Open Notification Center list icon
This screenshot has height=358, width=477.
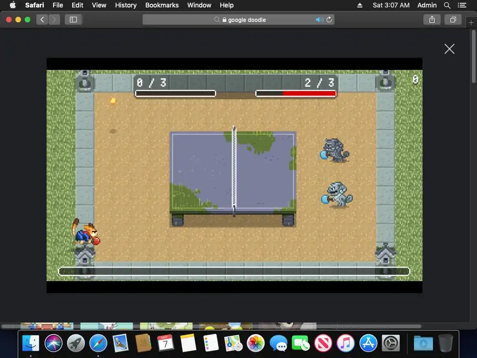(462, 5)
